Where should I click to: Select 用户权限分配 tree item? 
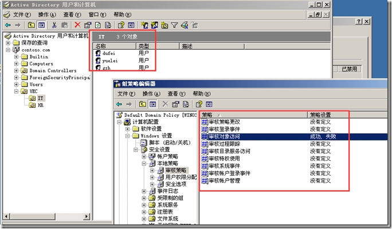click(181, 177)
